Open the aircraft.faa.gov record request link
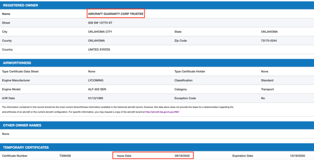 pos(162,112)
